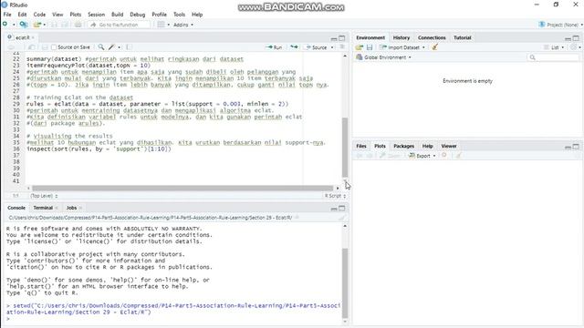This screenshot has height=328, width=584.
Task: Open the Export dropdown in Plots
Action: tap(422, 156)
